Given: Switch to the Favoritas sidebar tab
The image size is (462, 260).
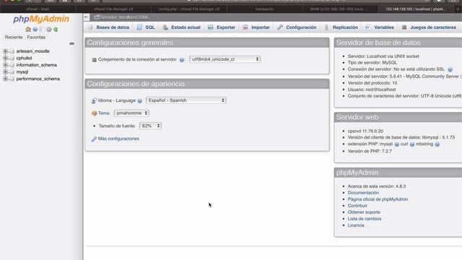Looking at the screenshot, I should point(36,38).
